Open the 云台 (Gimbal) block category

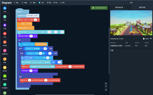click(x=5, y=35)
